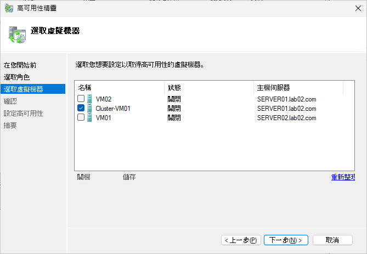This screenshot has width=367, height=254.
Task: Click 上一步 button
Action: click(241, 240)
